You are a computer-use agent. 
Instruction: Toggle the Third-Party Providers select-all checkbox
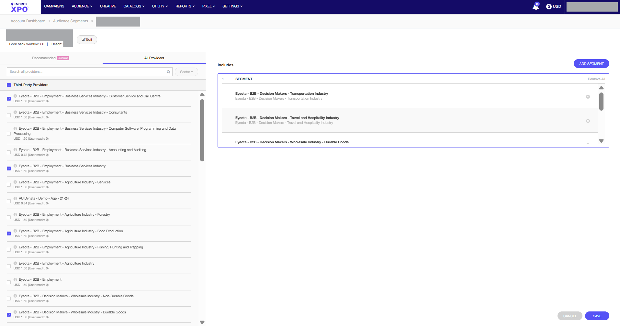coord(9,85)
